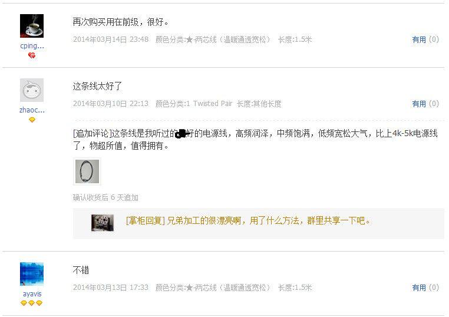This screenshot has width=449, height=317.
Task: Click zhaoc's gray cartoon avatar
Action: tap(32, 90)
